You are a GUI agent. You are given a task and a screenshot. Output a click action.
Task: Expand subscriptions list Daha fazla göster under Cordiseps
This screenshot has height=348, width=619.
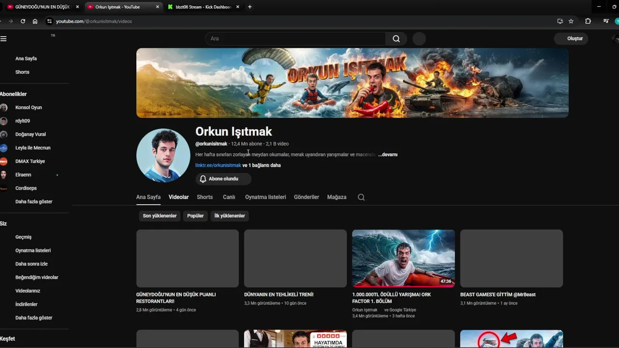pyautogui.click(x=34, y=202)
